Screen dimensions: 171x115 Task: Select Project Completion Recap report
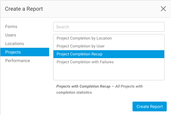tap(109, 54)
